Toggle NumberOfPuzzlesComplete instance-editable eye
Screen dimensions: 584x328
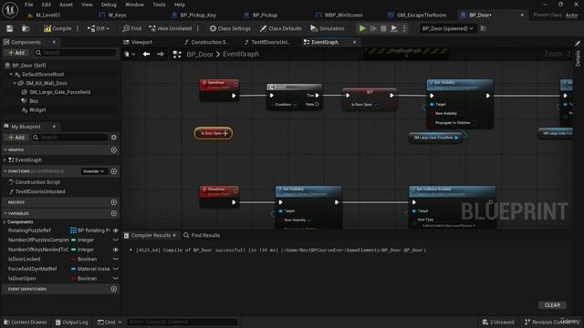(x=116, y=241)
